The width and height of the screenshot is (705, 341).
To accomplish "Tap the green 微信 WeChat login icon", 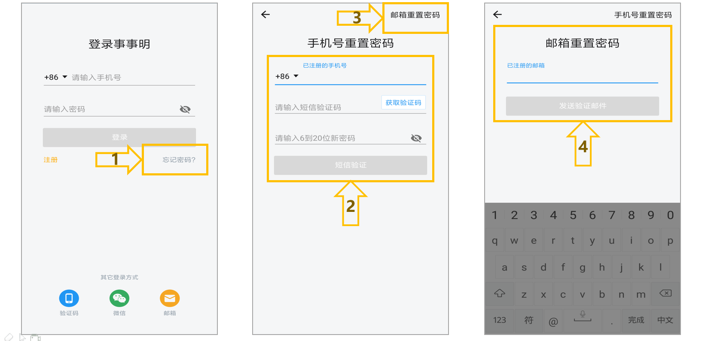I will coord(119,298).
